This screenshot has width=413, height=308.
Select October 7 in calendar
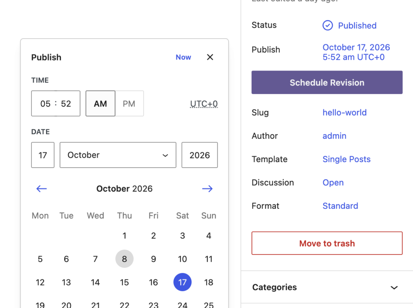tap(95, 259)
